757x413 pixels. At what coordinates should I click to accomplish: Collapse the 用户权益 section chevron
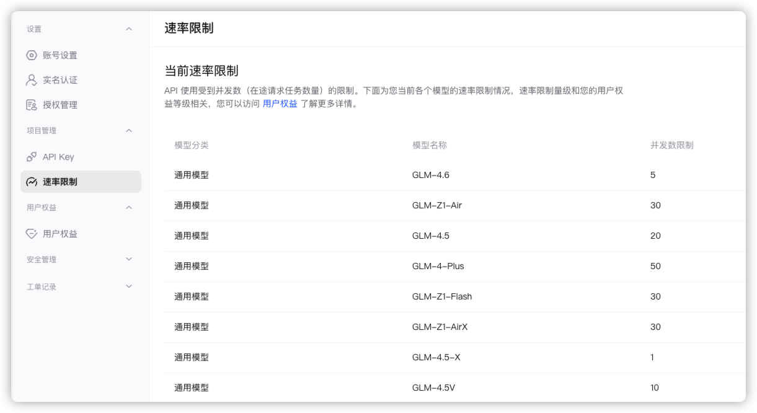tap(129, 208)
